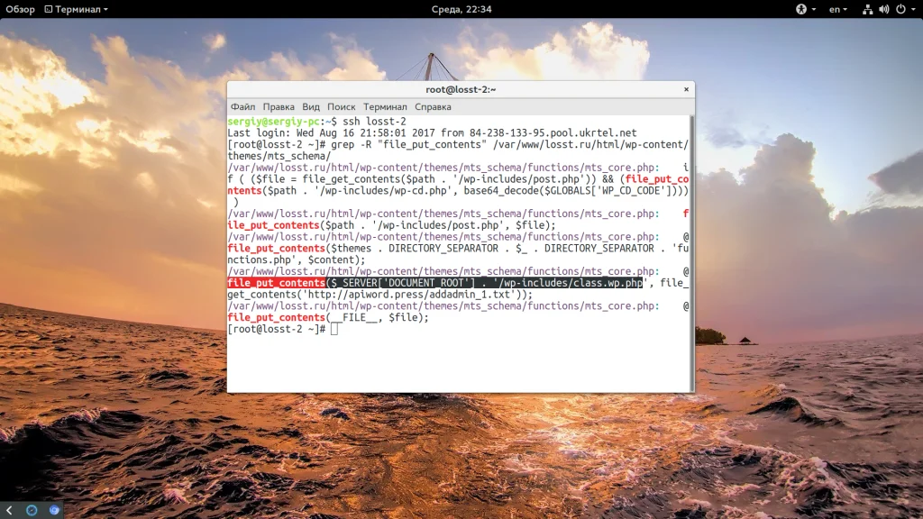This screenshot has width=923, height=519.
Task: Open the Терминал menu in menu bar
Action: (385, 107)
